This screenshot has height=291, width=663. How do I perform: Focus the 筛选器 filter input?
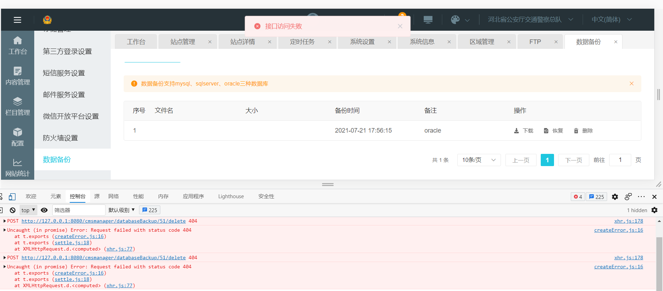pos(79,210)
